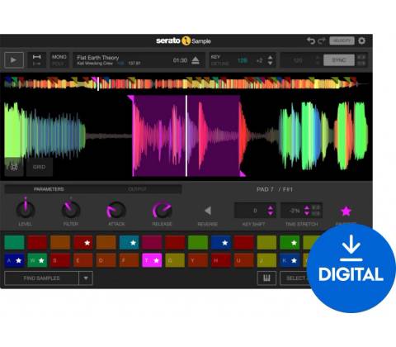396x347 pixels.
Task: Click the ATTACK knob
Action: [116, 210]
